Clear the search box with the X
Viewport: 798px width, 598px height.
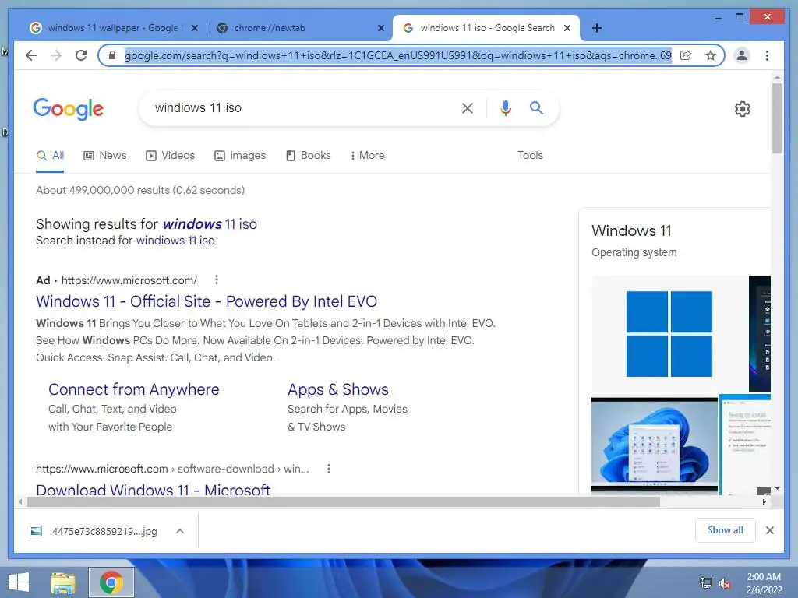[468, 107]
